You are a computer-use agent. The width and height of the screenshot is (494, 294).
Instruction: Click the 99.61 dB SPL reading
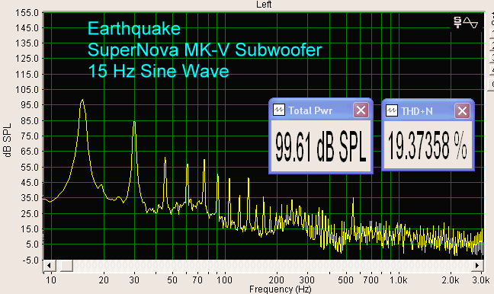(321, 147)
